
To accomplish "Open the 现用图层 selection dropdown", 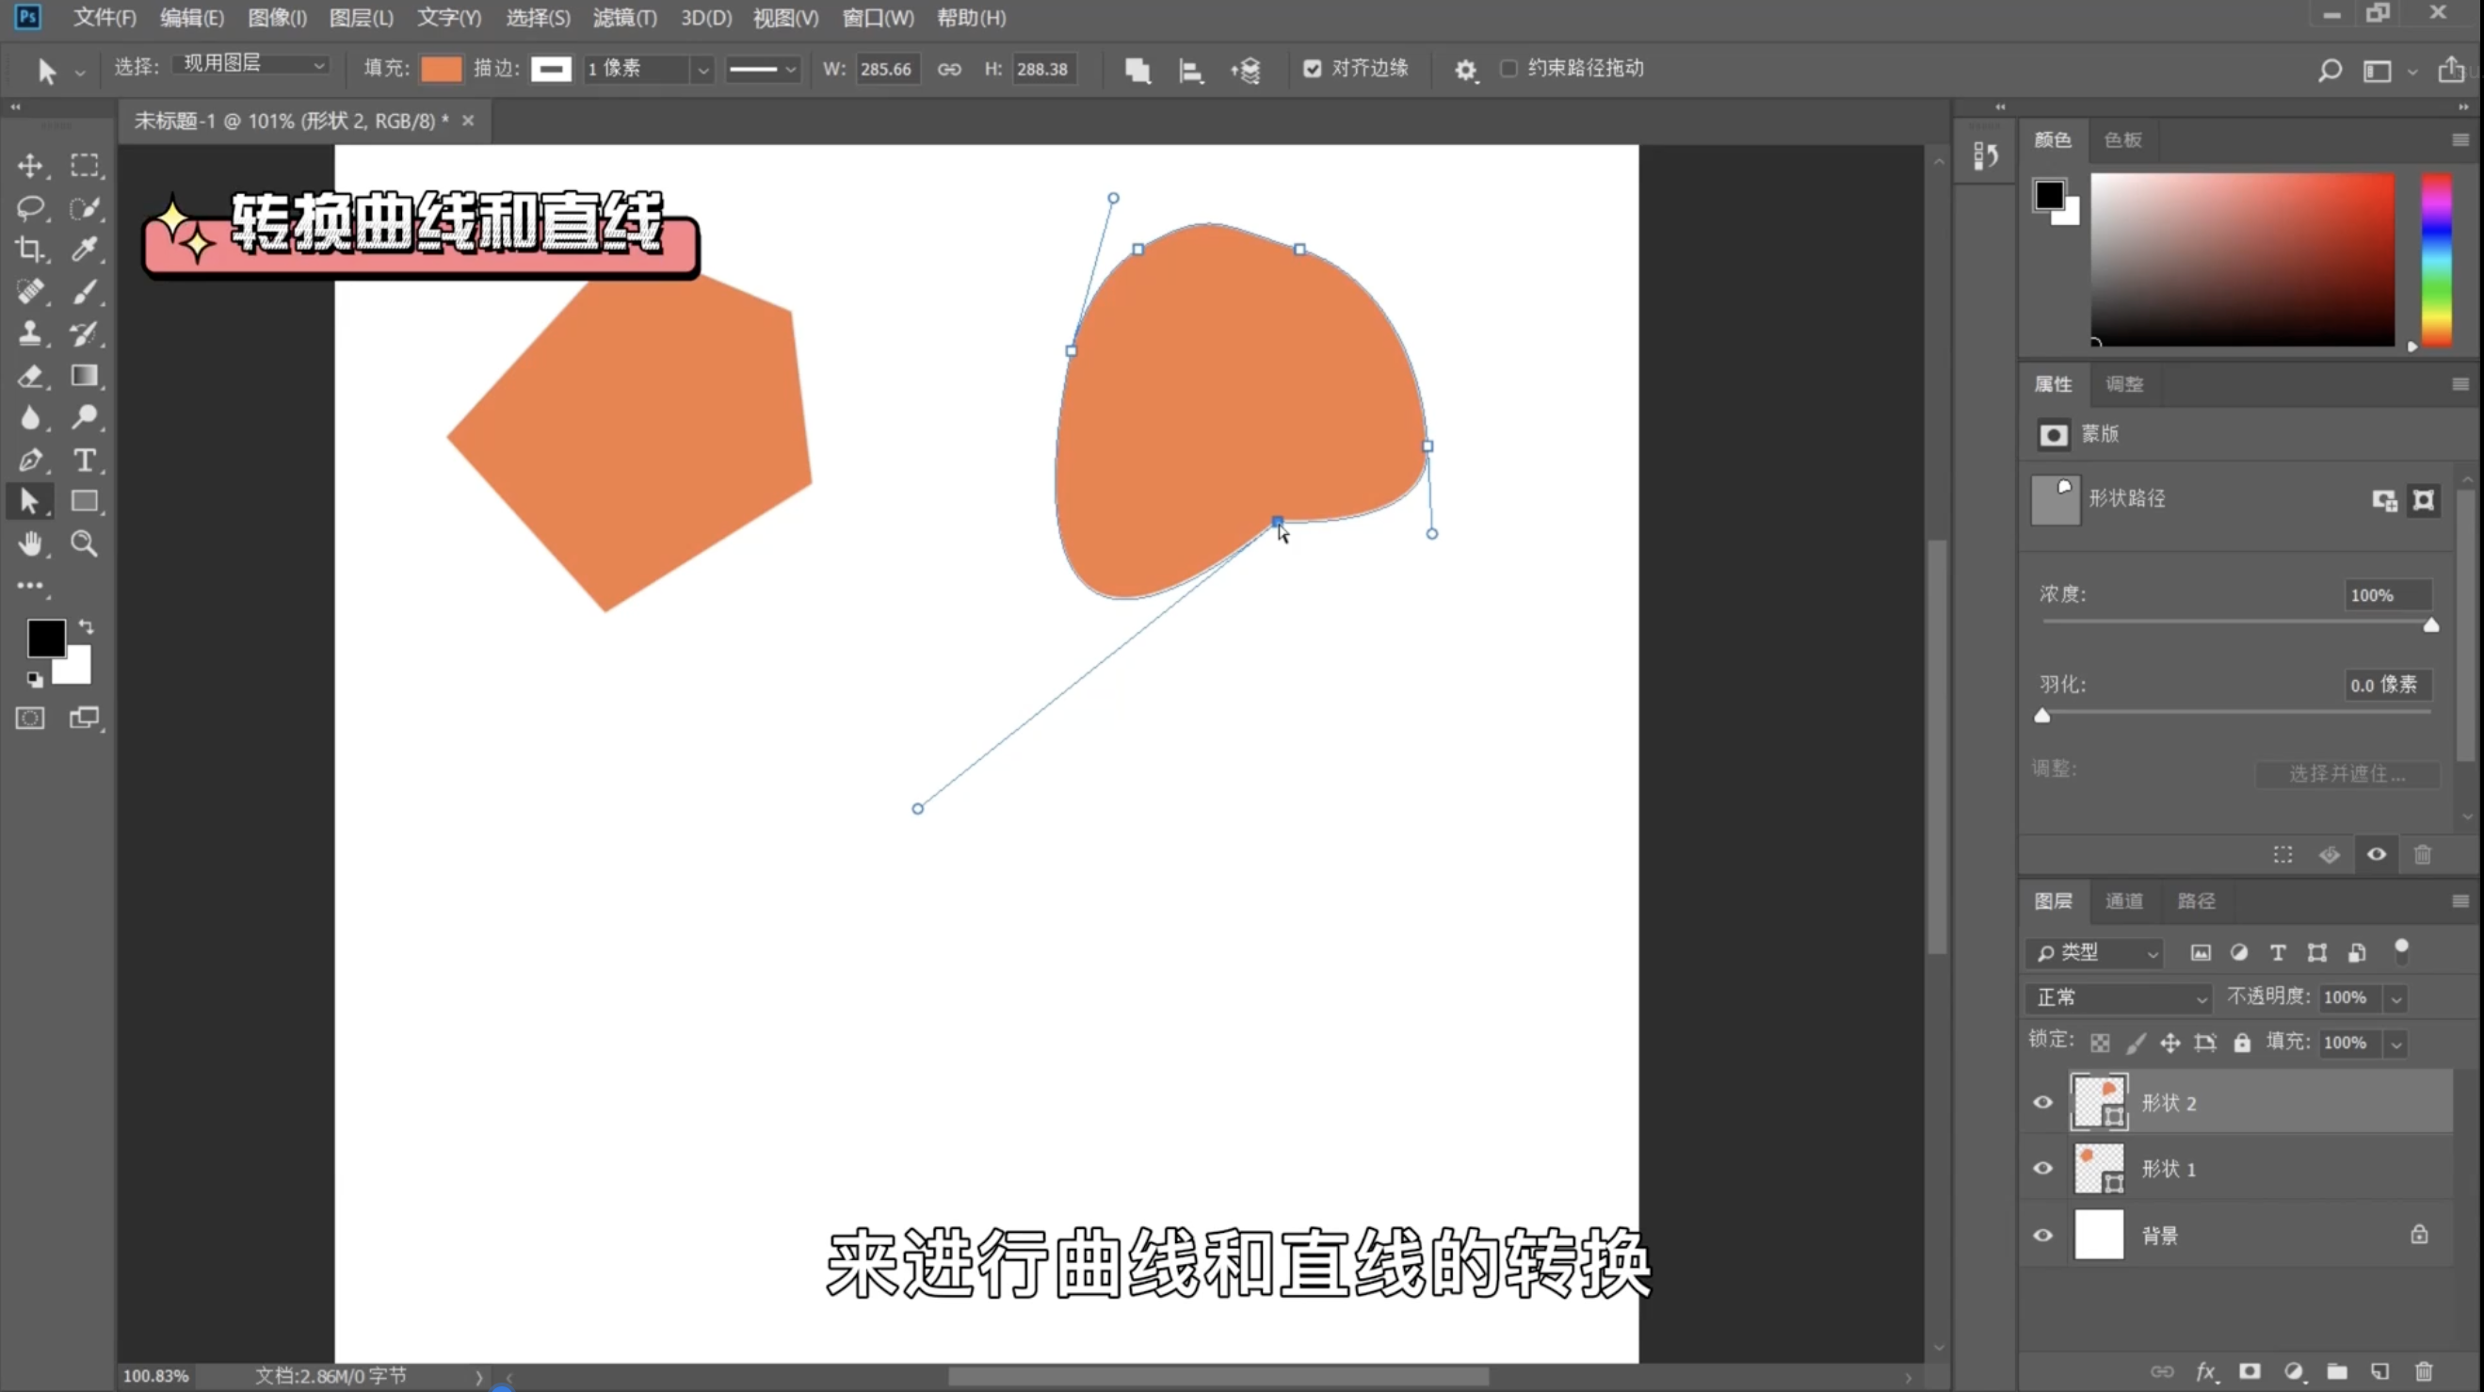I will (252, 65).
